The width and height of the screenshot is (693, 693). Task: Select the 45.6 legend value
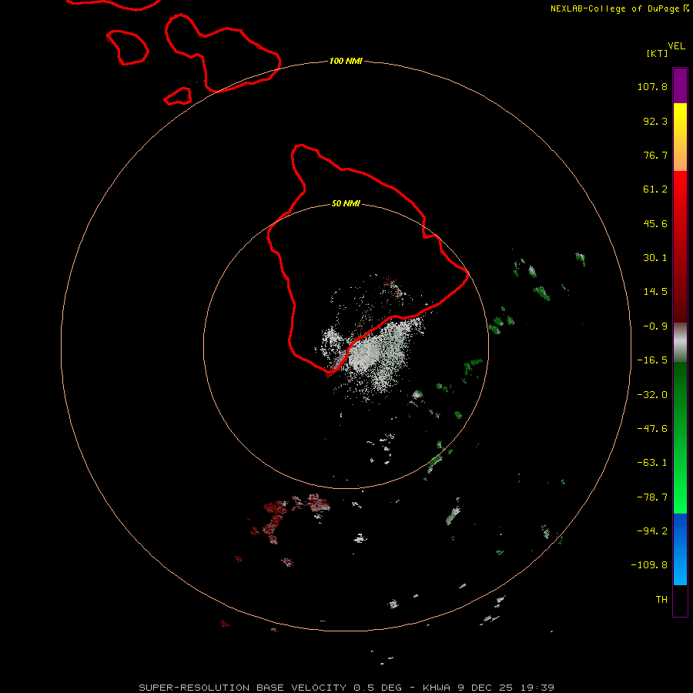click(x=655, y=223)
